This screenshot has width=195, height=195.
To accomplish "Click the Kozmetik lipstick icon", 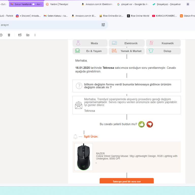I will click(x=151, y=43).
